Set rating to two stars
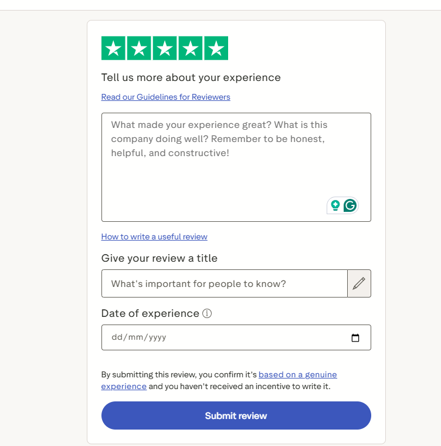This screenshot has width=441, height=446. [x=139, y=48]
